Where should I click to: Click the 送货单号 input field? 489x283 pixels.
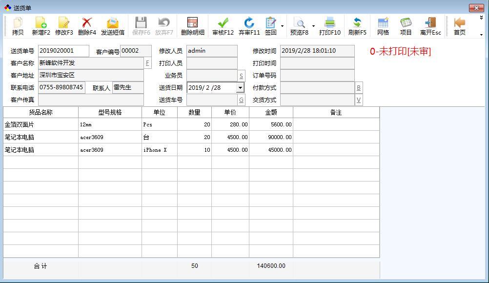(63, 51)
